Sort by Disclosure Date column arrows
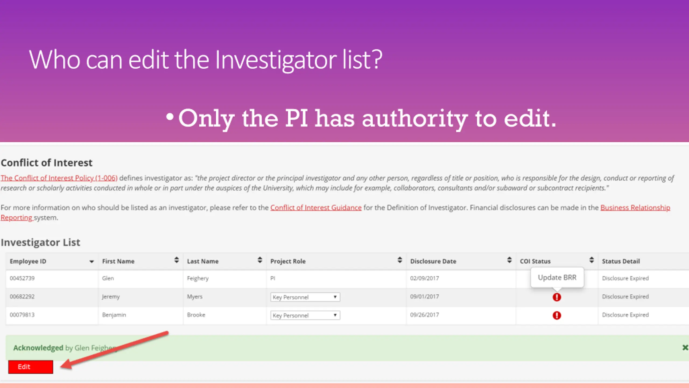 coord(509,260)
